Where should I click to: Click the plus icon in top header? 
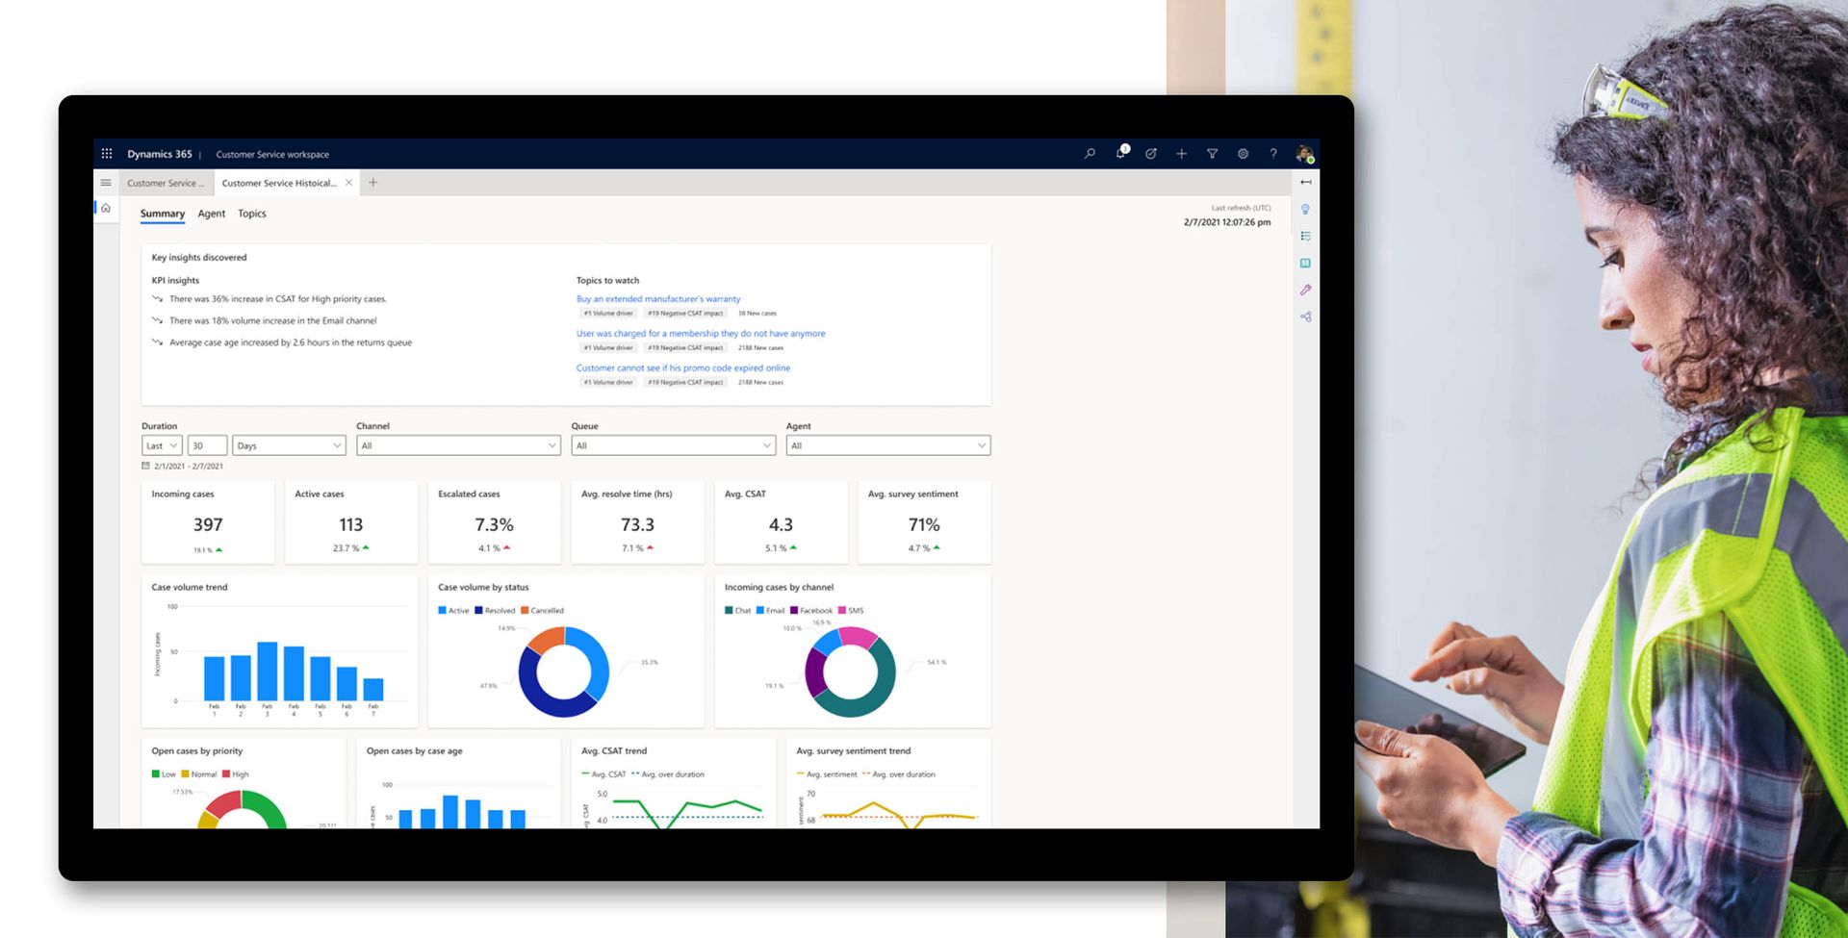pos(1181,154)
